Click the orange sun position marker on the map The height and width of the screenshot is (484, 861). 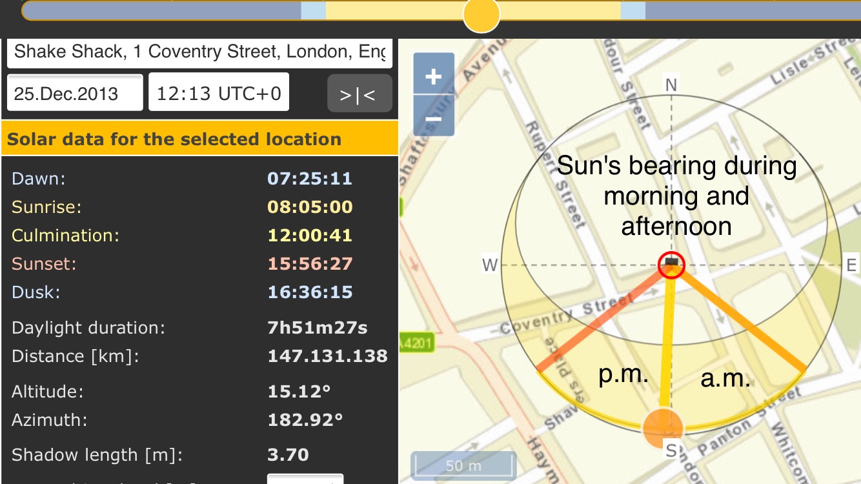click(663, 429)
